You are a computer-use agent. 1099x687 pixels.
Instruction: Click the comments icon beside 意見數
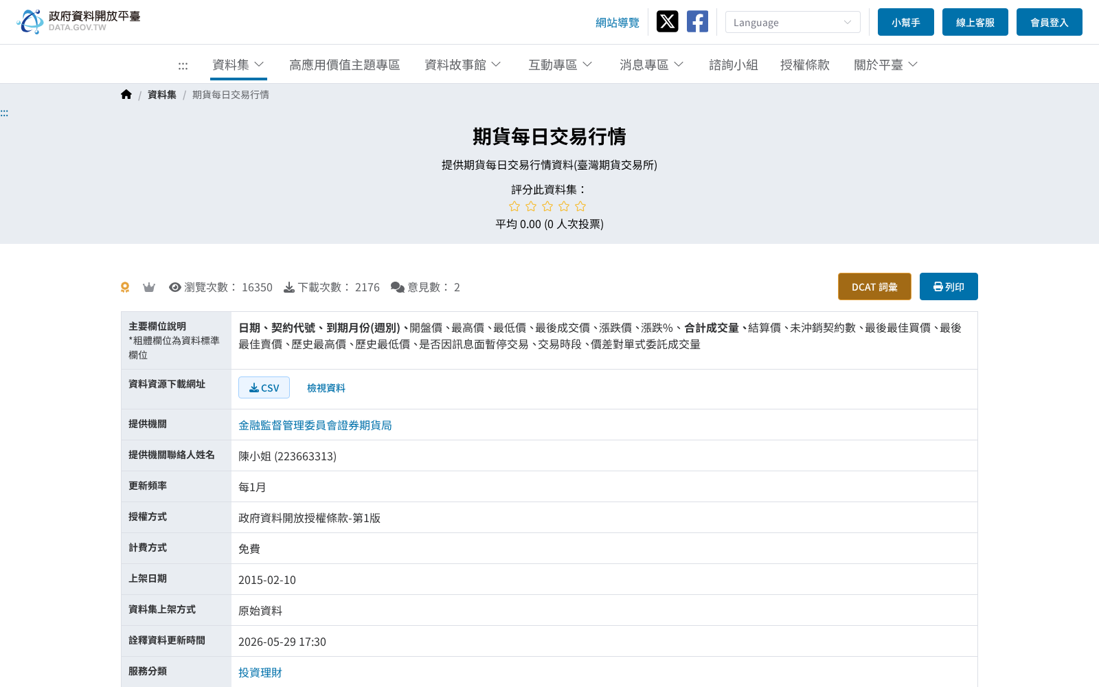[x=397, y=287]
